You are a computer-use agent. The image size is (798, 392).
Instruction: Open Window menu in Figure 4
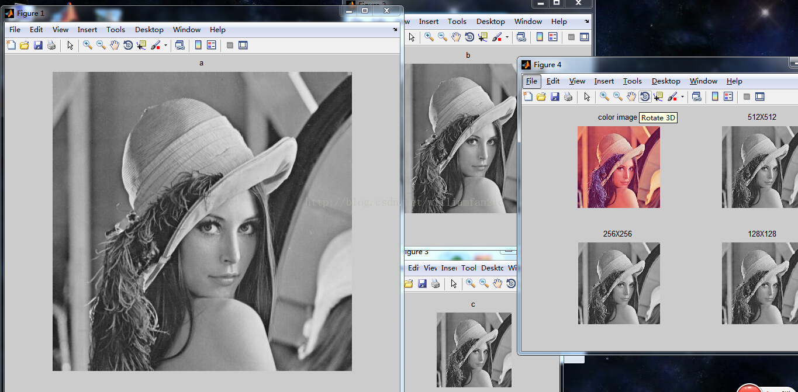[703, 81]
